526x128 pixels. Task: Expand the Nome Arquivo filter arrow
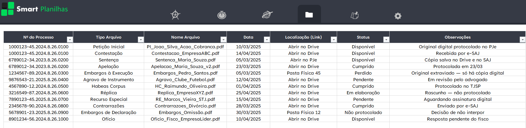(223, 40)
